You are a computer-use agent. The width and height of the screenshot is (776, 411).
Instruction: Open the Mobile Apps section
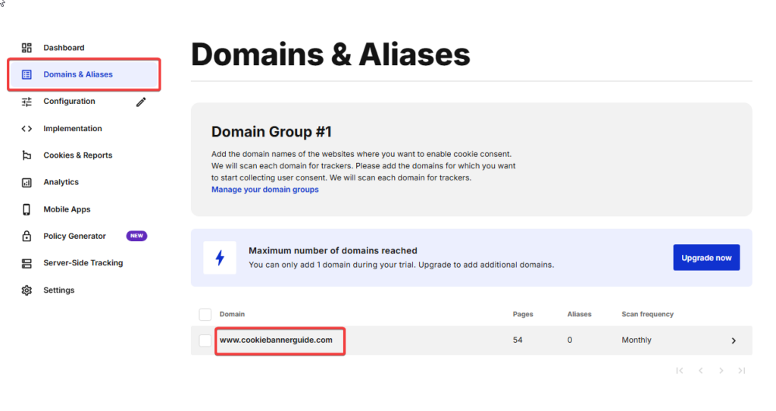pos(67,209)
